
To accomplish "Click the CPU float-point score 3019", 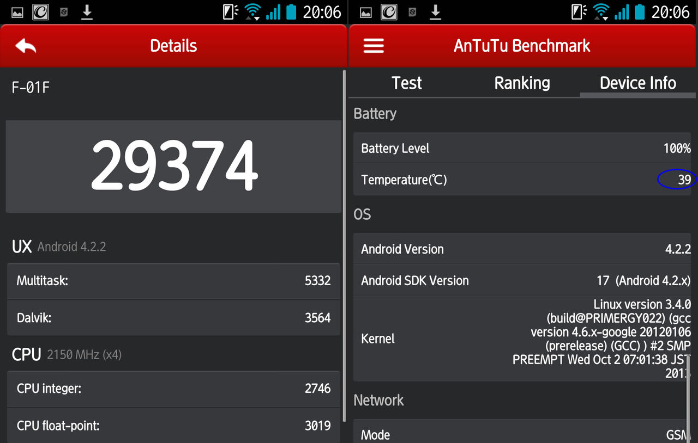I will click(318, 426).
